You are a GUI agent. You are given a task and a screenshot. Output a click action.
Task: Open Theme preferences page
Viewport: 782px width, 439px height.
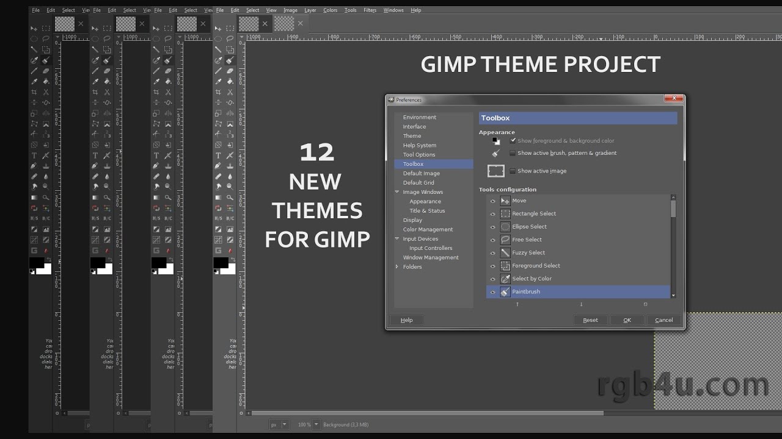[412, 136]
